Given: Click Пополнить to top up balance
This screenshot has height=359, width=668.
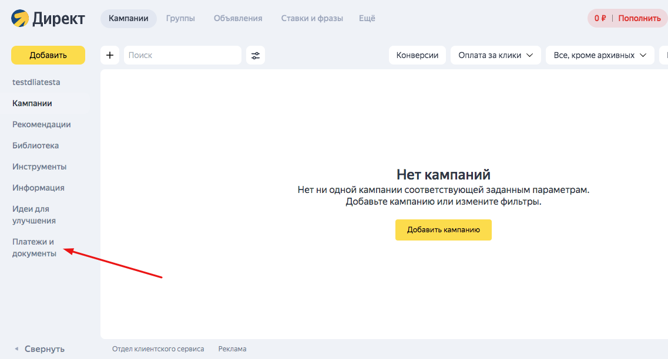Looking at the screenshot, I should tap(639, 18).
